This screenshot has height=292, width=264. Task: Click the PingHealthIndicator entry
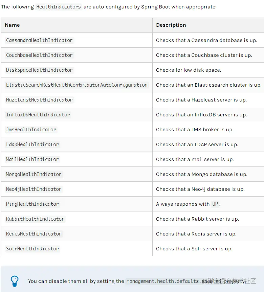[x=32, y=204]
